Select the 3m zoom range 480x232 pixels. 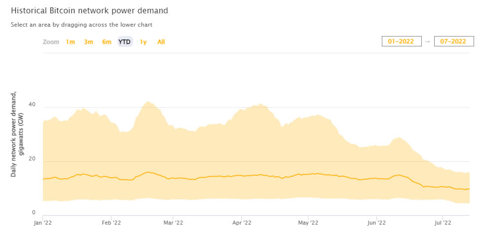(x=88, y=42)
